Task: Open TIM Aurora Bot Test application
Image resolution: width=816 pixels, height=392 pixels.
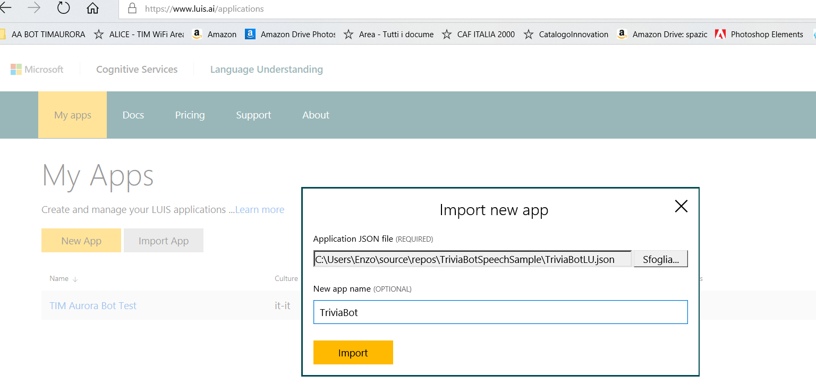Action: [x=93, y=306]
